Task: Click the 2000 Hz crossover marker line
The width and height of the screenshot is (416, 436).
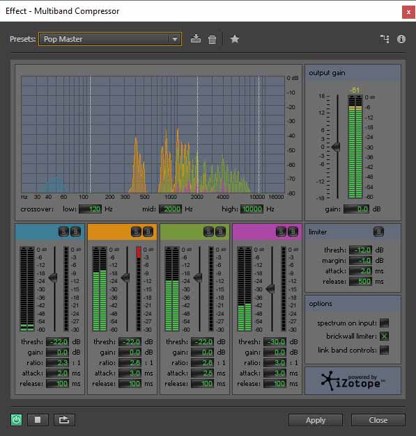Action: tap(198, 135)
